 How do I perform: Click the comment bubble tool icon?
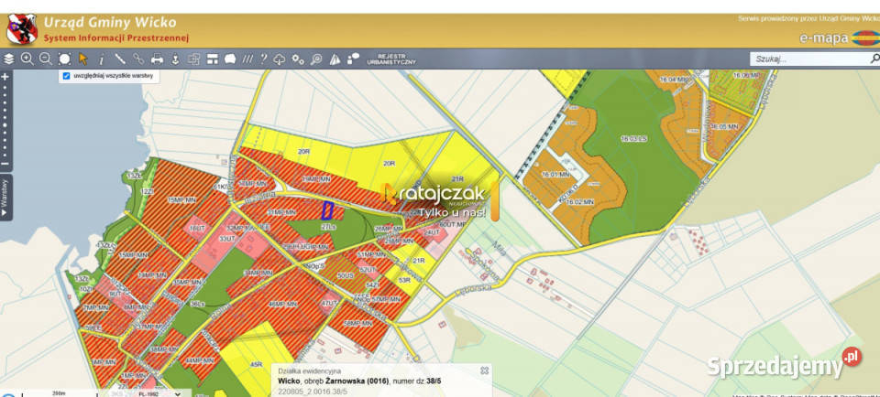coord(353,59)
